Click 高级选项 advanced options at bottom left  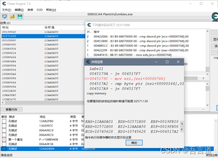coord(7,155)
